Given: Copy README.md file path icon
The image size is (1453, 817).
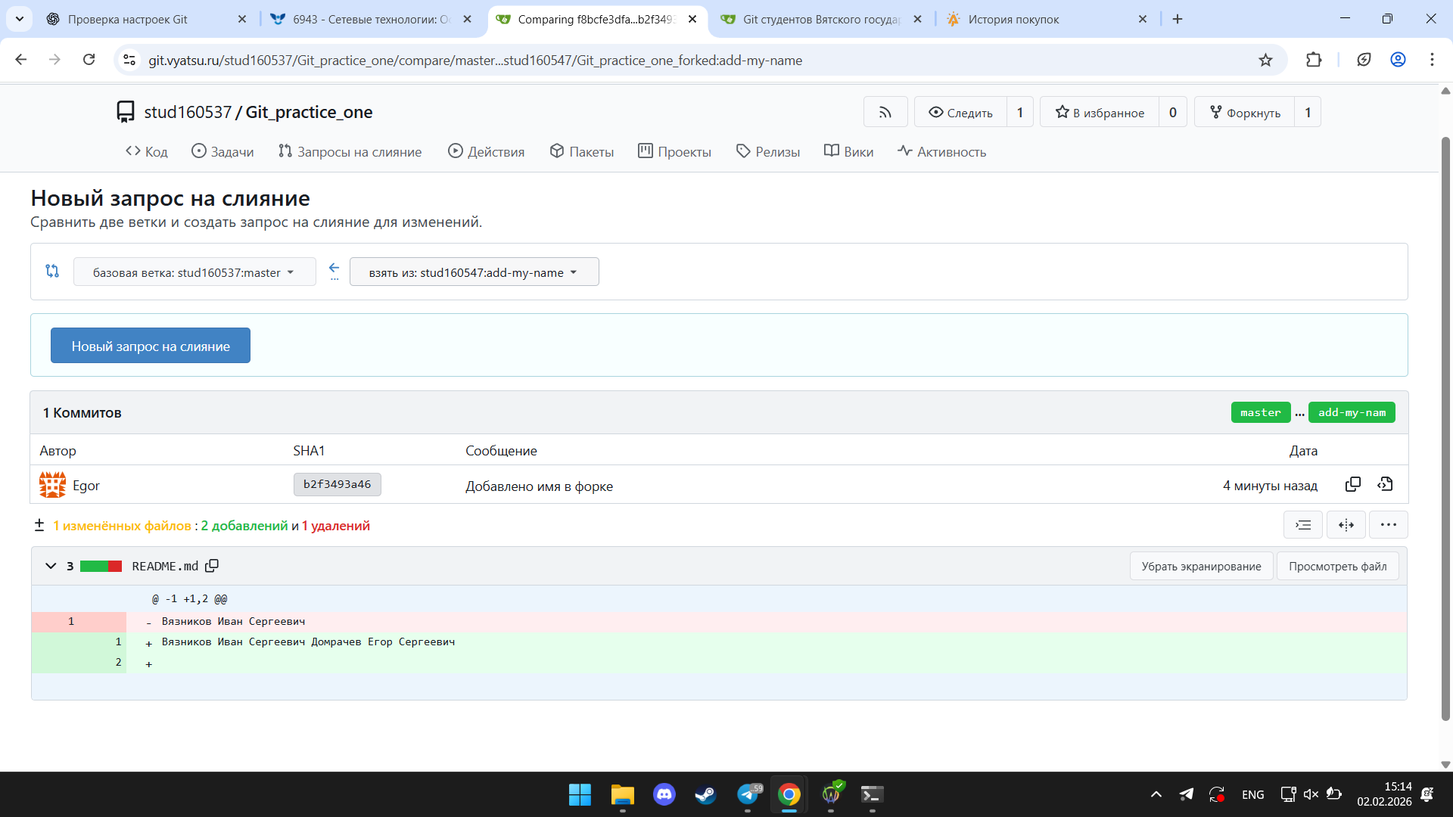Looking at the screenshot, I should tap(212, 566).
